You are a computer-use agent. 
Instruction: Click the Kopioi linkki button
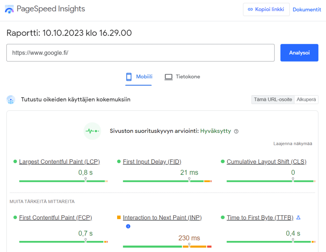click(266, 9)
